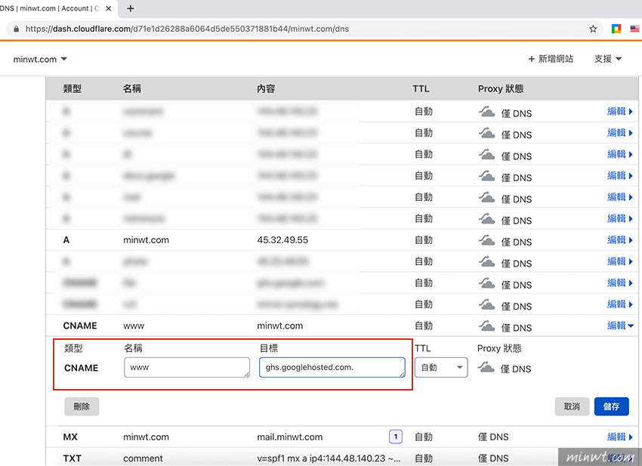Click the 目標 field with ghs.googlehosted.com.
The image size is (642, 466).
pos(332,367)
